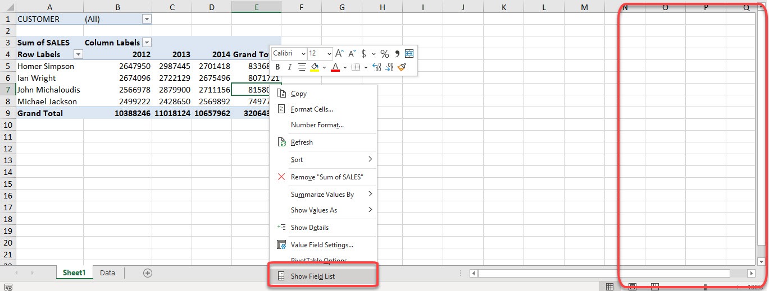Click horizontal scrollbar right arrow
The width and height of the screenshot is (769, 291).
pyautogui.click(x=752, y=273)
